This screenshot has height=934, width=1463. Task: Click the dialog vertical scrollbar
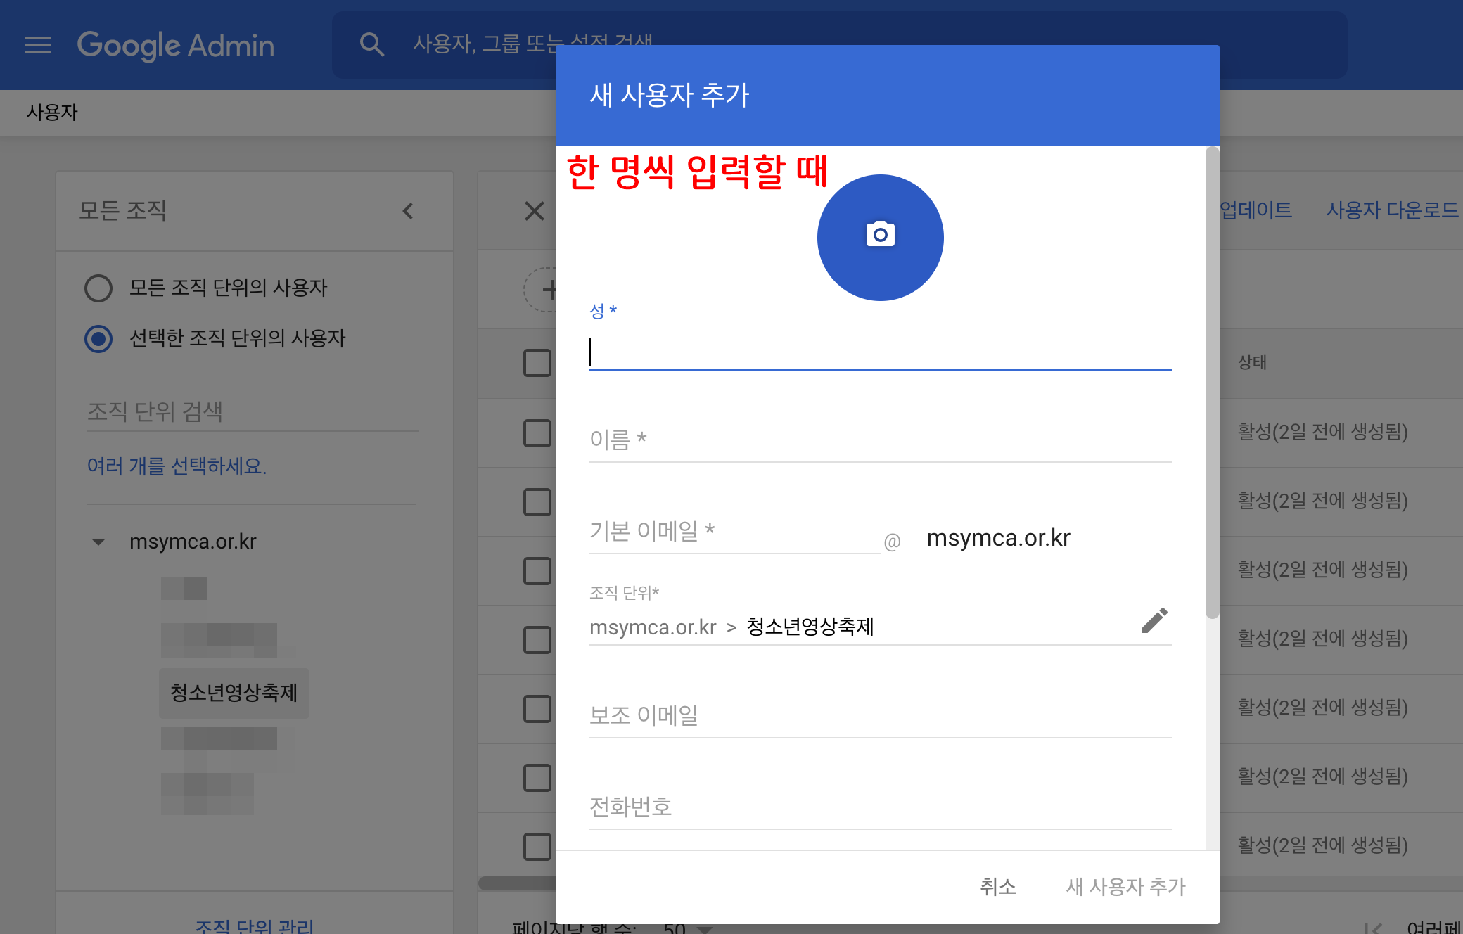coord(1211,383)
